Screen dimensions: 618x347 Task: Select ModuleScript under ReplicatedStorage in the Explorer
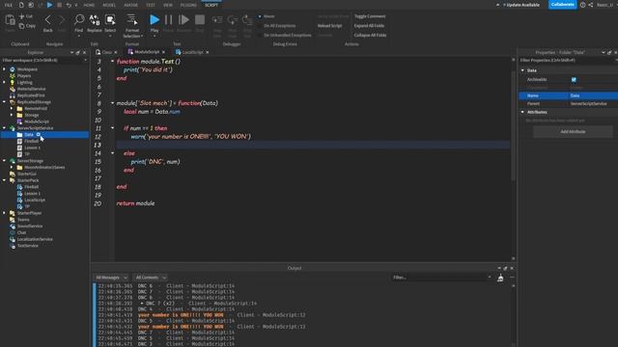point(37,121)
